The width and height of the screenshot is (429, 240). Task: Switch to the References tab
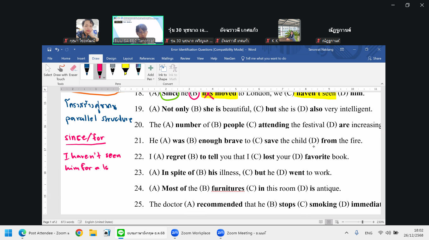pos(147,59)
